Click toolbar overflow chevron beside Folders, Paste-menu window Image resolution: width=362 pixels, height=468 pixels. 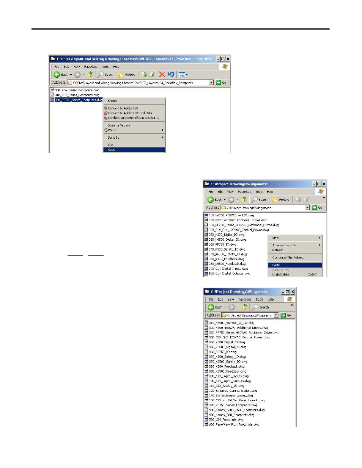[x=324, y=197]
